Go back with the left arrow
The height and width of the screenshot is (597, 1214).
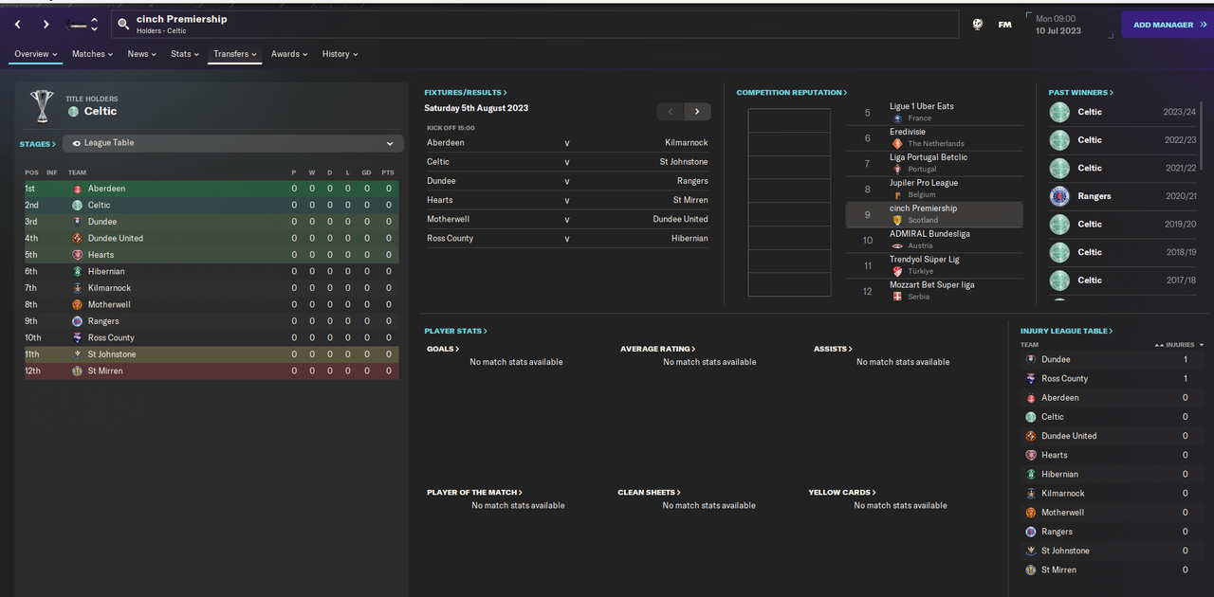click(x=18, y=25)
